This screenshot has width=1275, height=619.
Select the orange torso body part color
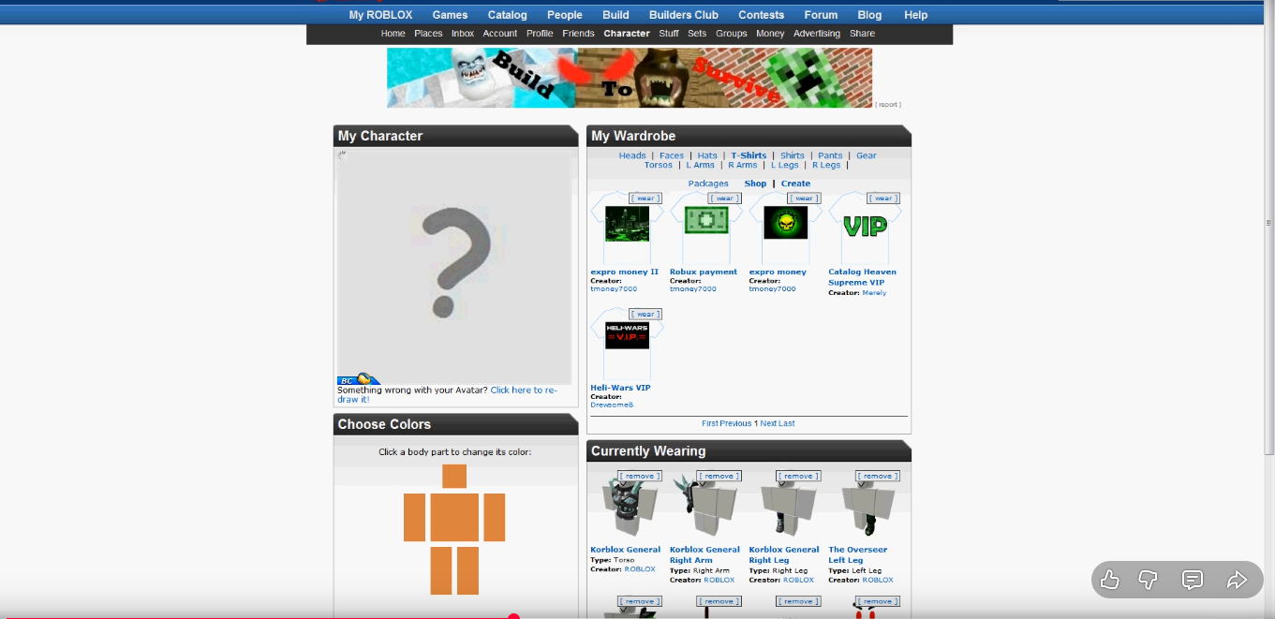coord(454,518)
